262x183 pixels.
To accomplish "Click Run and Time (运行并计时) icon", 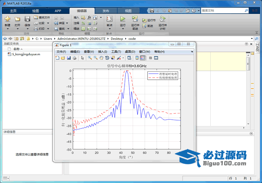I will [x=162, y=19].
